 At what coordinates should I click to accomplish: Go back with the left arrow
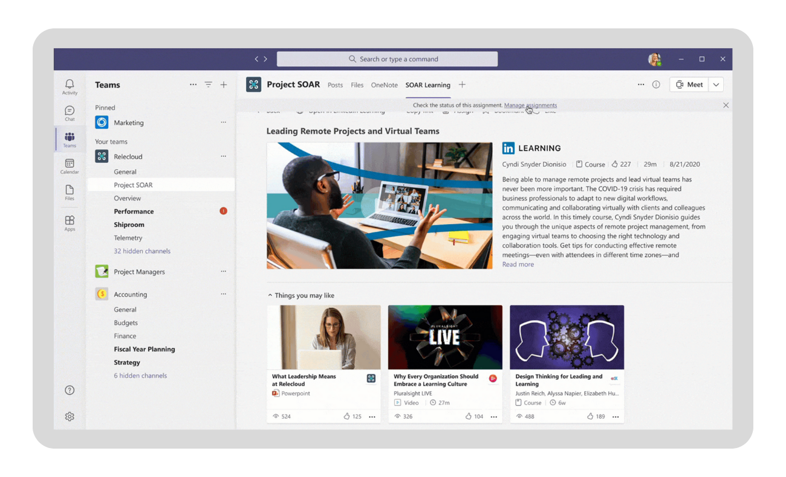(x=256, y=59)
